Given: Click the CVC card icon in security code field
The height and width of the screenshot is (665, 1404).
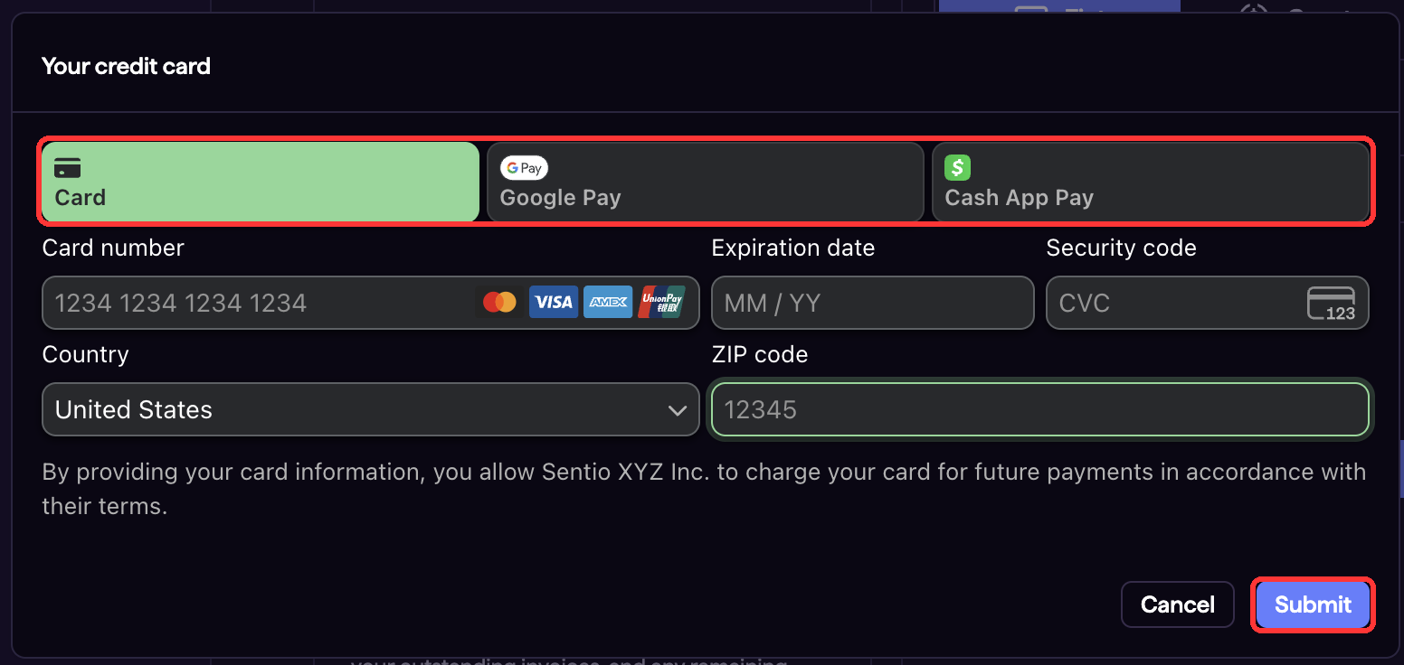Looking at the screenshot, I should [1331, 304].
